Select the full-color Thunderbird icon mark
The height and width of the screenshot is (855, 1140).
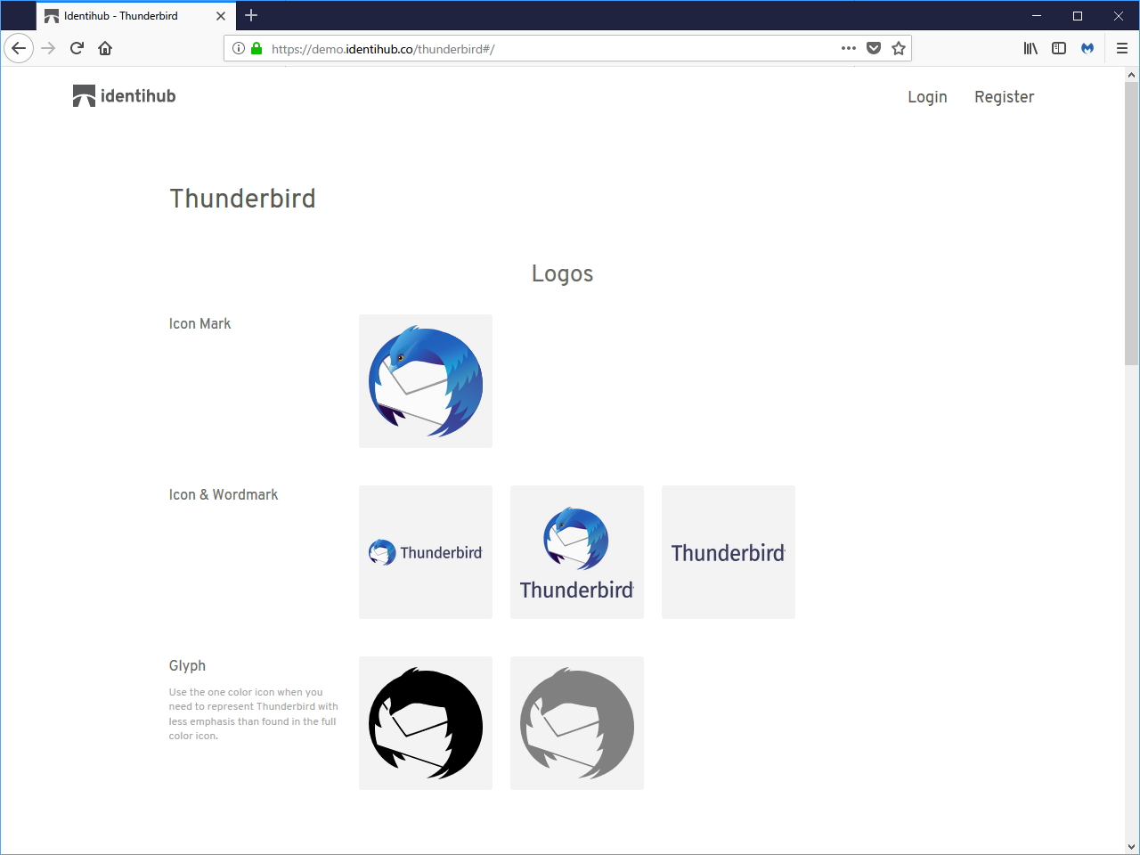tap(426, 381)
